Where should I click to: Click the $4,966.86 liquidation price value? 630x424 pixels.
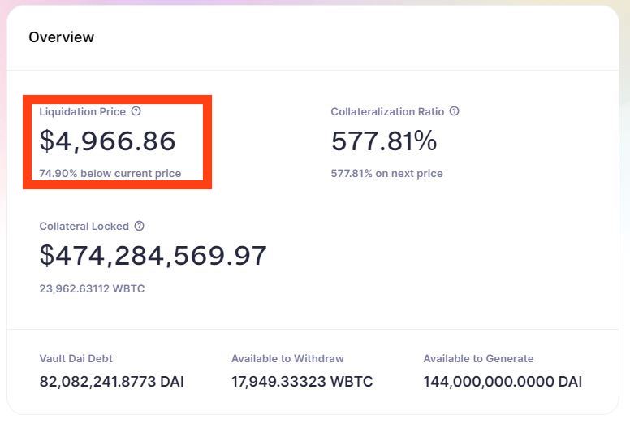pyautogui.click(x=107, y=141)
